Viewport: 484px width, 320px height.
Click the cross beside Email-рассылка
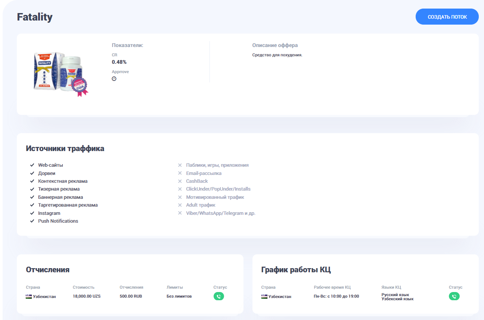click(x=180, y=173)
